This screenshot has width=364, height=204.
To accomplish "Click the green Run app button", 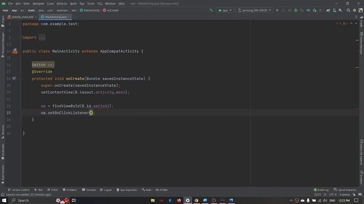I will [277, 10].
